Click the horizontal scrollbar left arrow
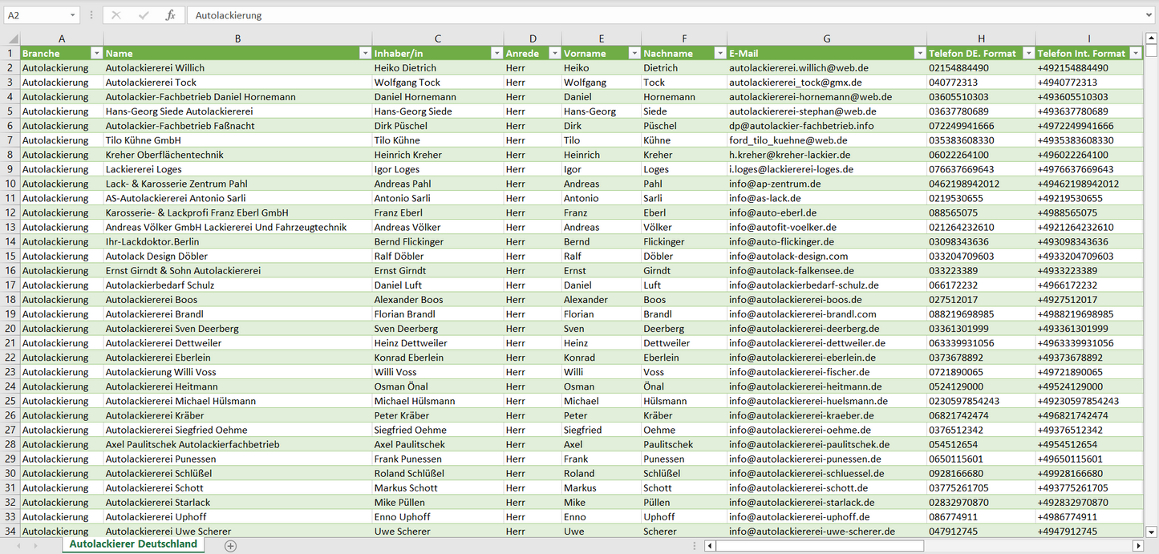Screen dimensions: 1159x554 (x=710, y=546)
